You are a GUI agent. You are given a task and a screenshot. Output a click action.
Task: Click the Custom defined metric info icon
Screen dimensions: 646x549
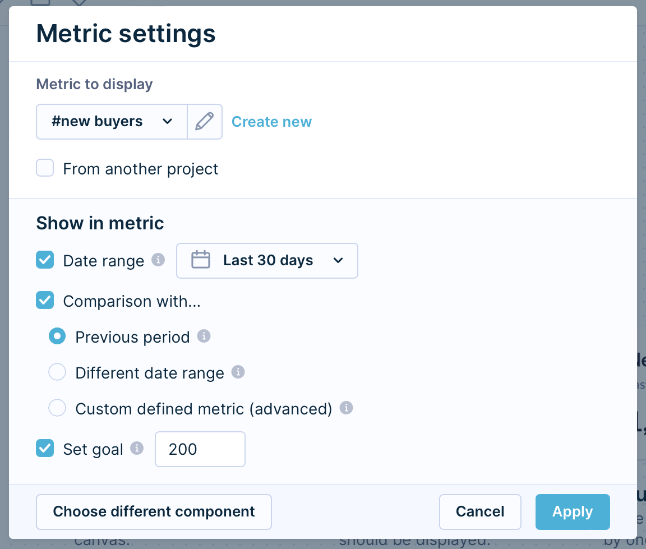(347, 408)
